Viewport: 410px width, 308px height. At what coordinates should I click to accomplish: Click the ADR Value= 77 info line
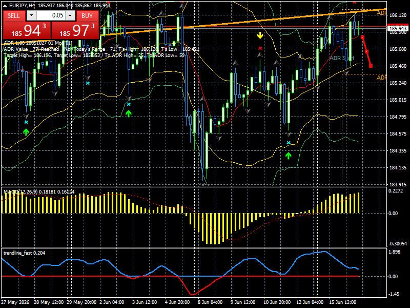101,49
